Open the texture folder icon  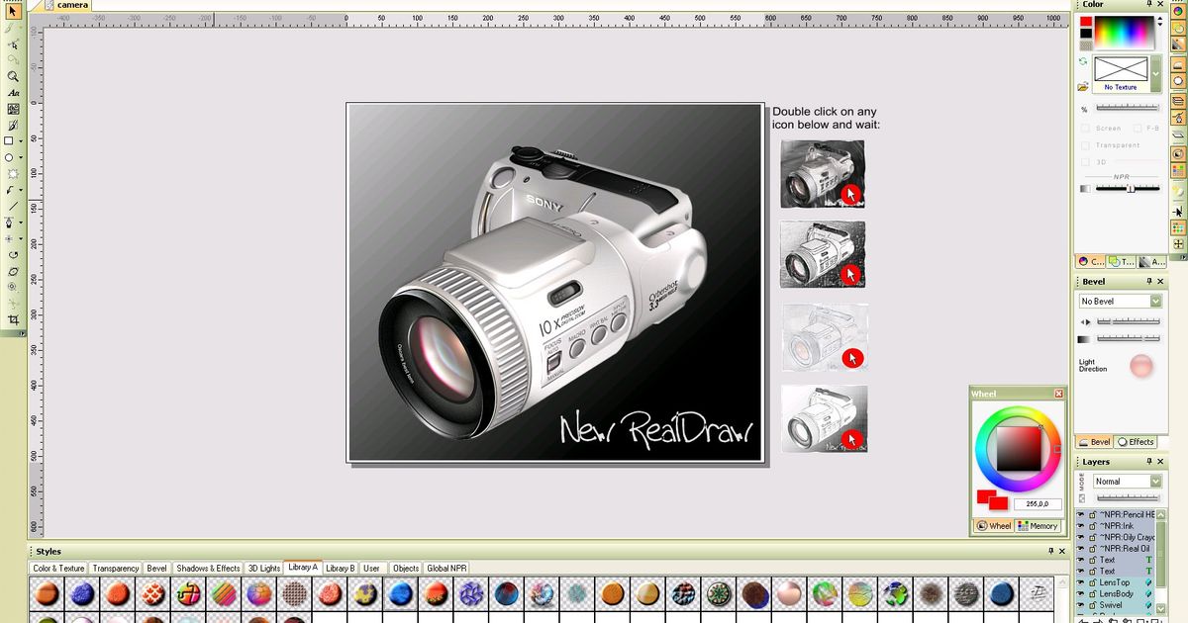[x=1084, y=87]
